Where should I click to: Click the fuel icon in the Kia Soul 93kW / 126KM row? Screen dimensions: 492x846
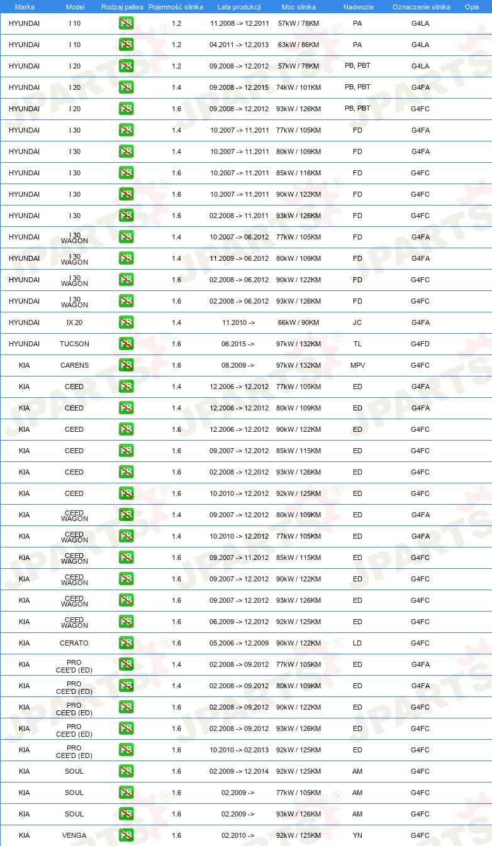click(x=126, y=814)
